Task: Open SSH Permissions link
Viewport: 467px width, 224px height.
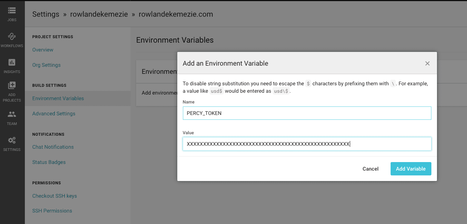Action: click(x=52, y=211)
